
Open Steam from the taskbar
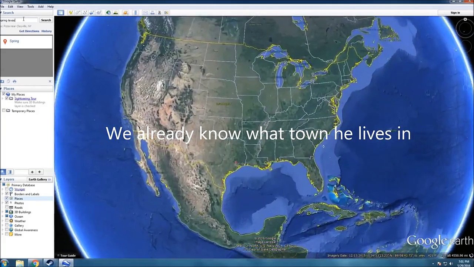point(50,263)
